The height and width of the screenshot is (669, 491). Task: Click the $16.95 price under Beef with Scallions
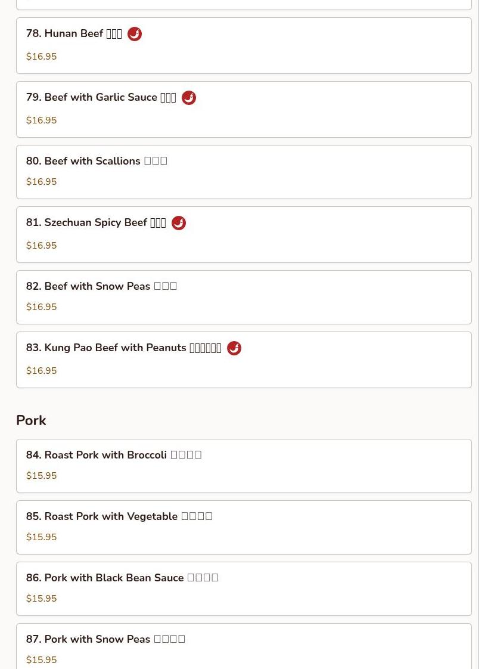(42, 182)
